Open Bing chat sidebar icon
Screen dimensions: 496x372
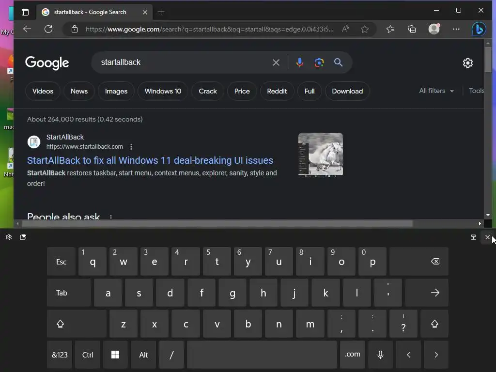[x=479, y=29]
